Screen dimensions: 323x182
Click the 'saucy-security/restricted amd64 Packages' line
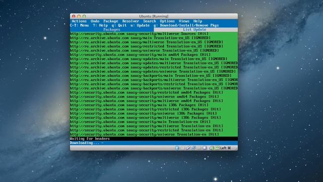pyautogui.click(x=146, y=93)
